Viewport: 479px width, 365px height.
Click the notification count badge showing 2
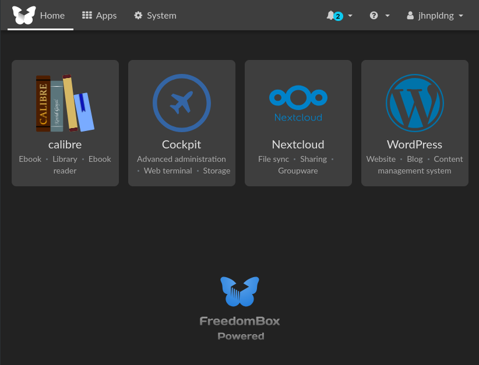tap(338, 16)
